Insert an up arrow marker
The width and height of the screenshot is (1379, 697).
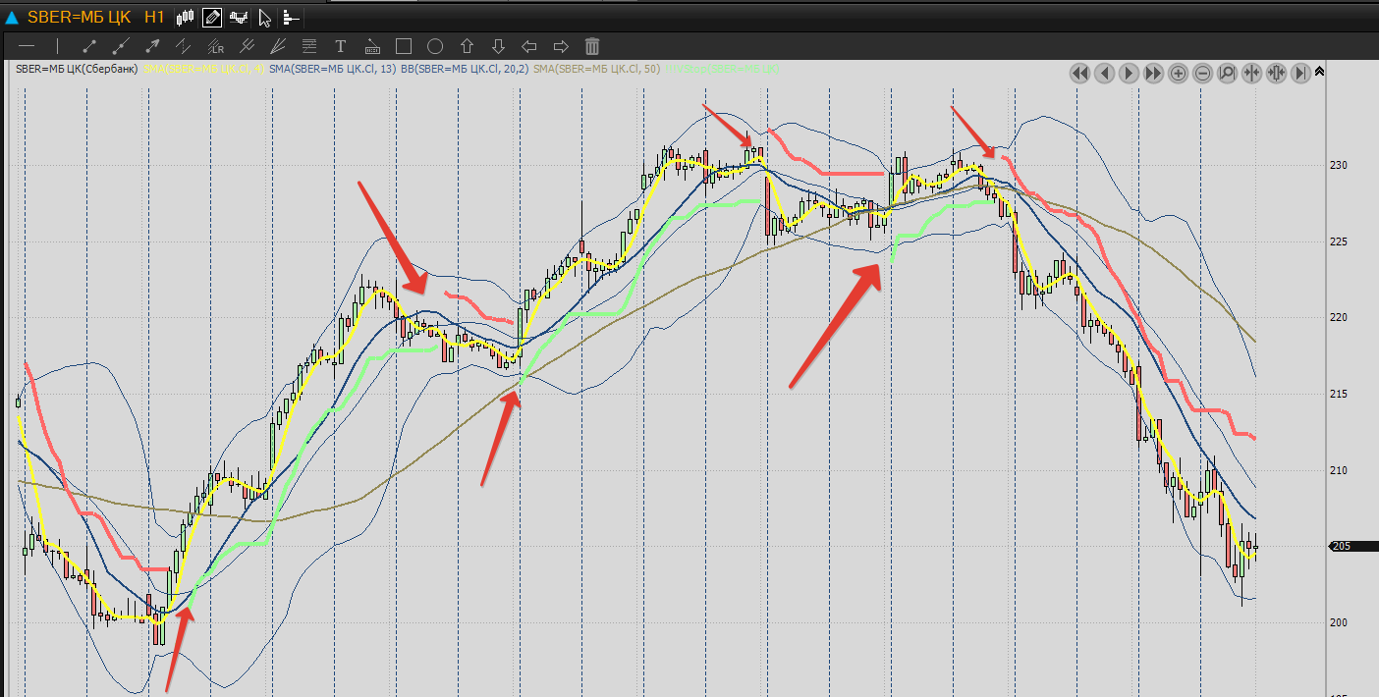(x=467, y=46)
